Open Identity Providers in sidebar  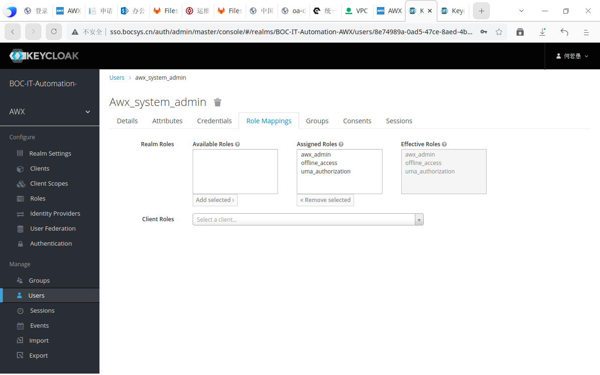[x=55, y=214]
